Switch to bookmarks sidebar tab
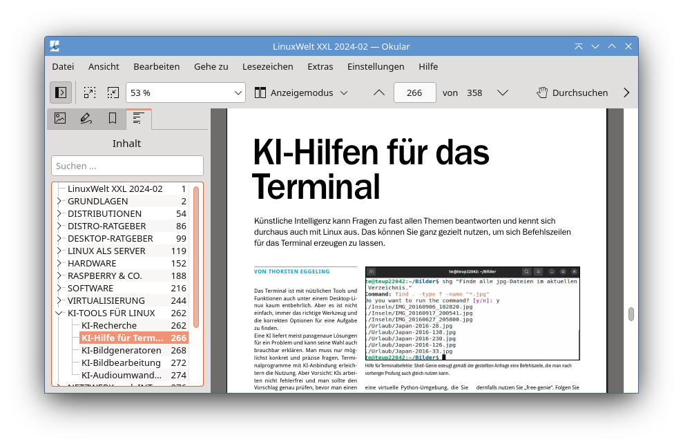The width and height of the screenshot is (683, 446). [113, 119]
